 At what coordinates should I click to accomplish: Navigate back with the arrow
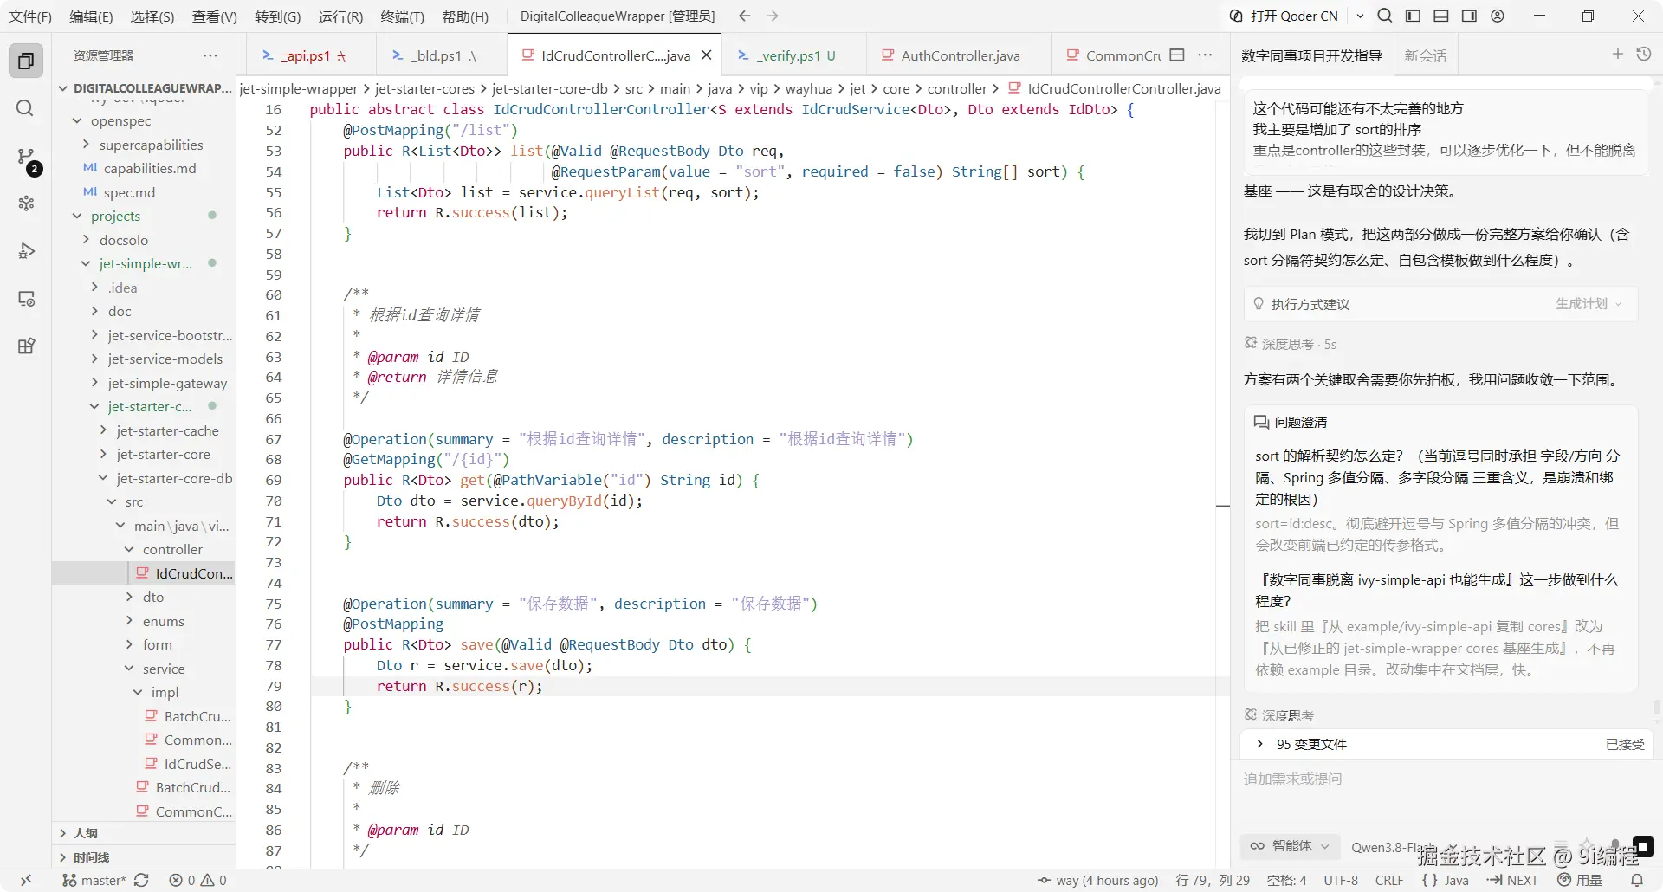[x=744, y=16]
